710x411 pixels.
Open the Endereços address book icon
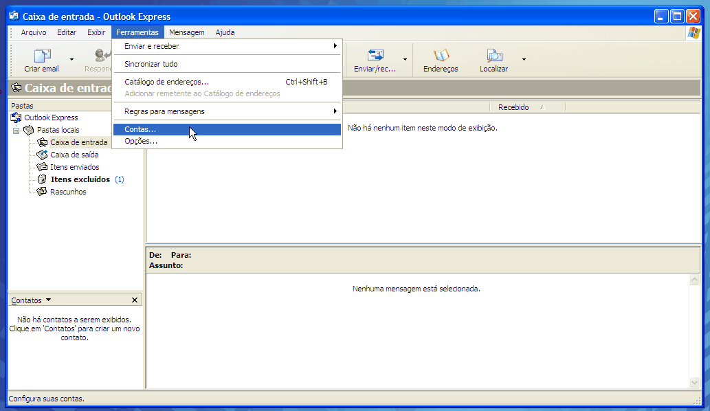click(x=441, y=55)
